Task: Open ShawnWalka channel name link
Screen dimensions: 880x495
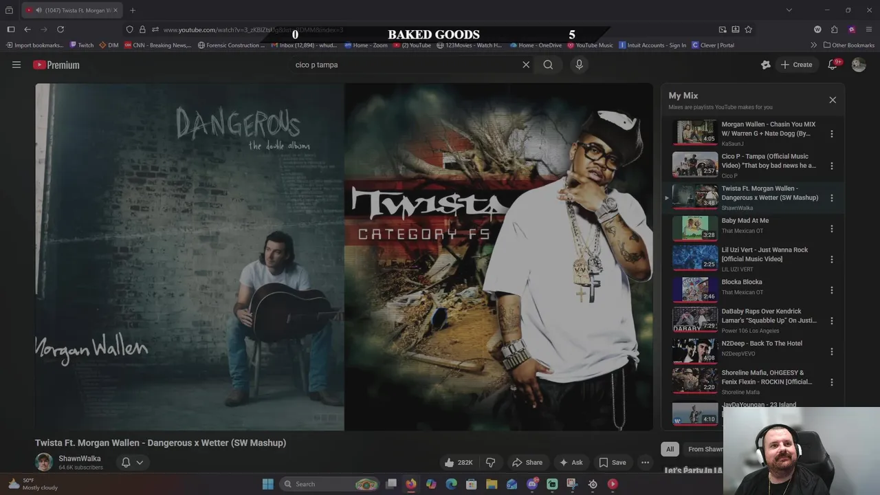Action: click(80, 459)
